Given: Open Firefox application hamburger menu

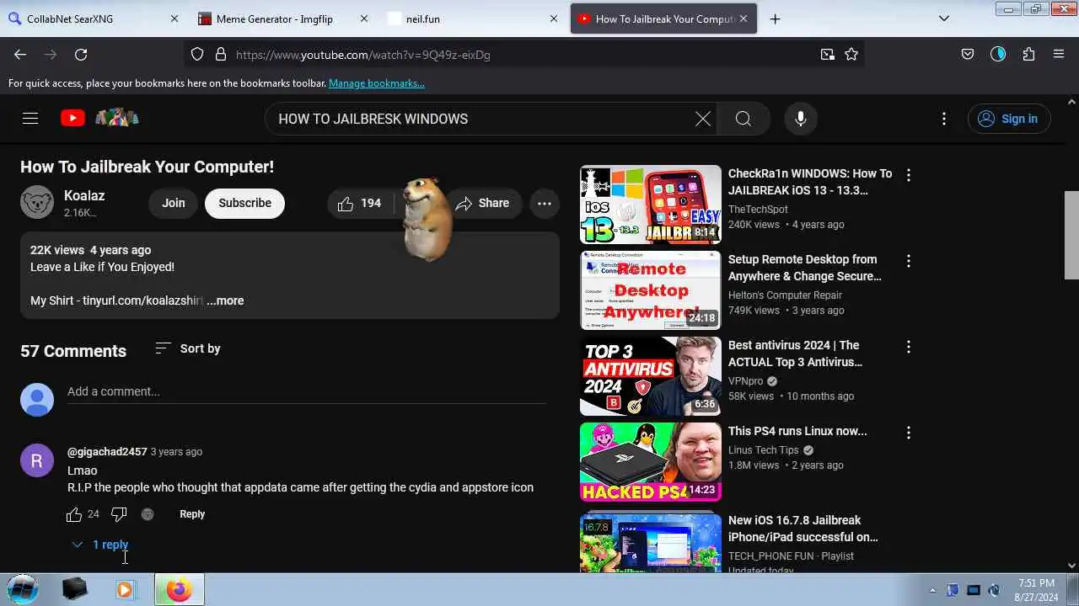Looking at the screenshot, I should click(1059, 55).
